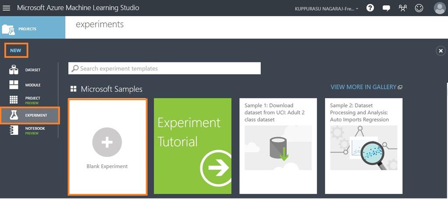Create a Blank Experiment
Screen dimensions: 448x199
coord(107,147)
